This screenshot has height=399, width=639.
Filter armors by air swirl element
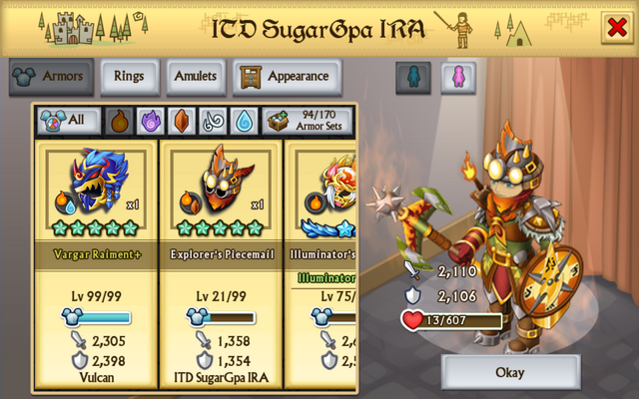[x=213, y=121]
